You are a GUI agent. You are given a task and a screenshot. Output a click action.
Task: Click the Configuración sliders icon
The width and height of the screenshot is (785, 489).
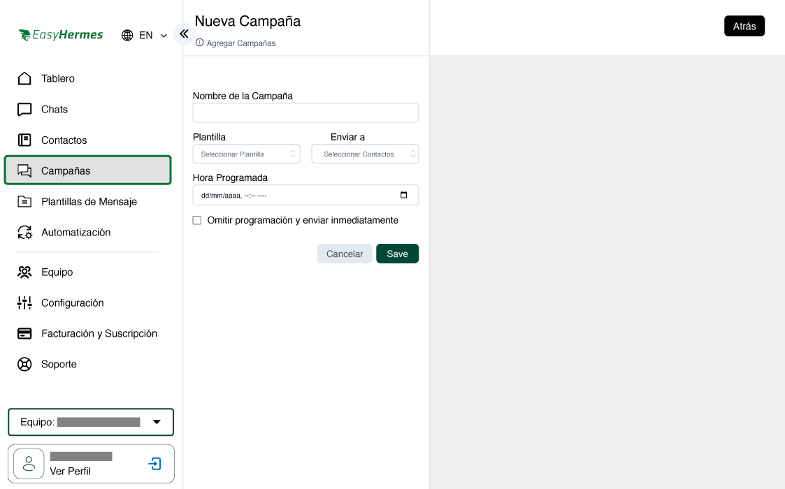pyautogui.click(x=24, y=302)
